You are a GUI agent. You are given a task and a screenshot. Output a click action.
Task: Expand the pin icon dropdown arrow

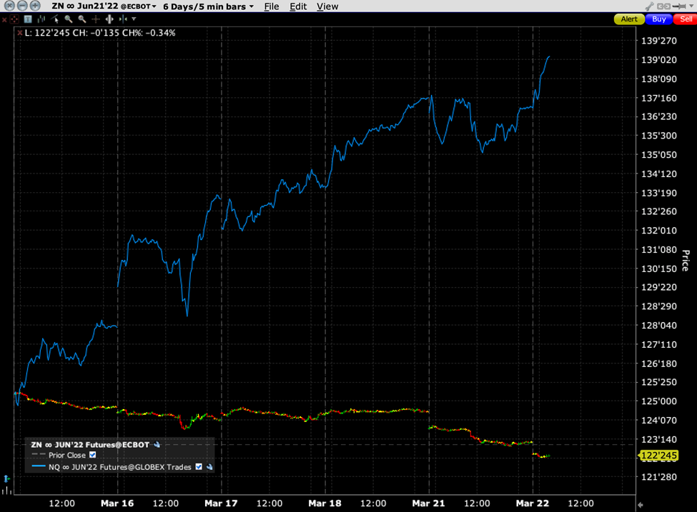tap(691, 6)
